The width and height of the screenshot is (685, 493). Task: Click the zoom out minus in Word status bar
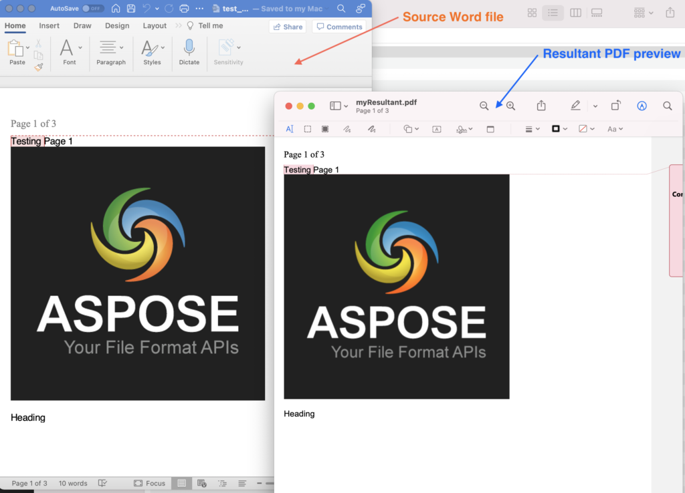259,483
